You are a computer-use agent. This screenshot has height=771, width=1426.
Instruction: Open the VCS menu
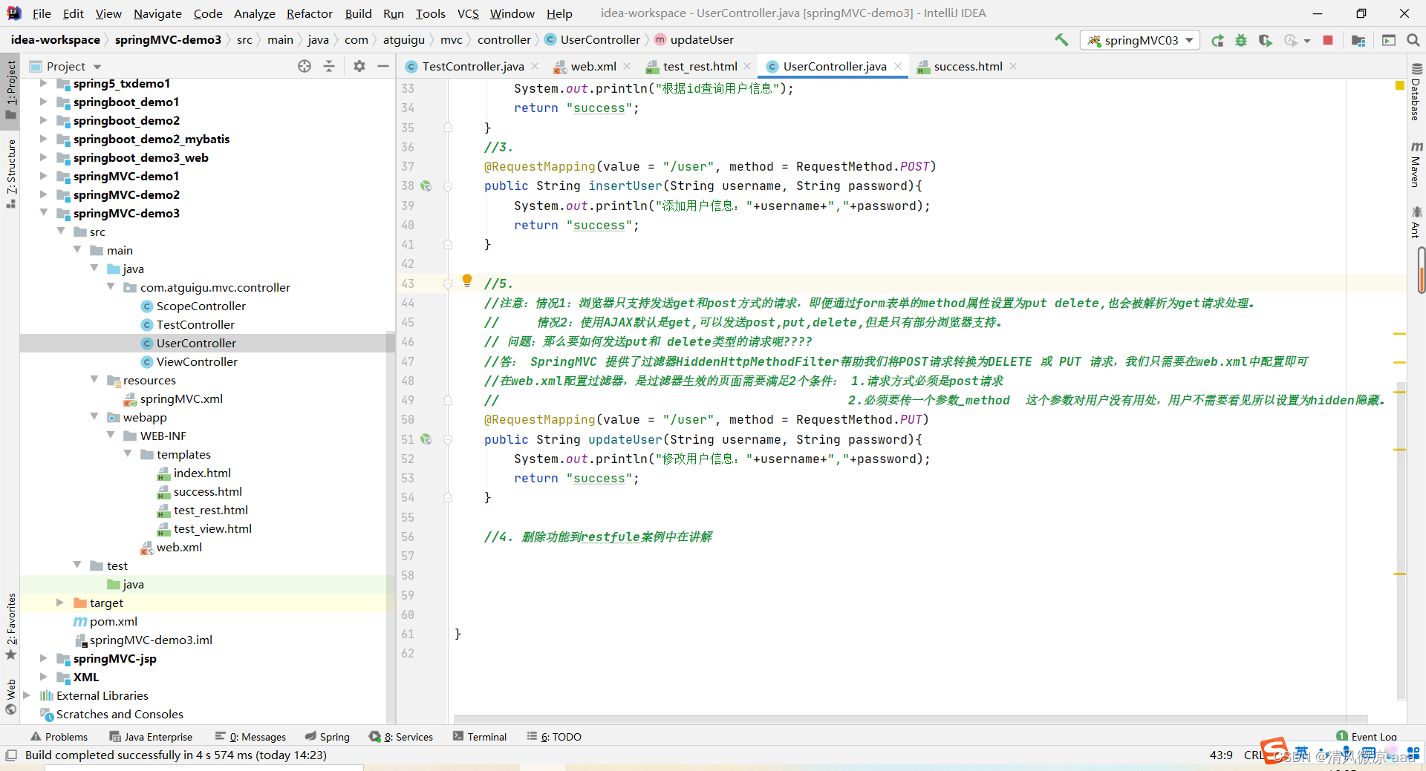tap(468, 13)
